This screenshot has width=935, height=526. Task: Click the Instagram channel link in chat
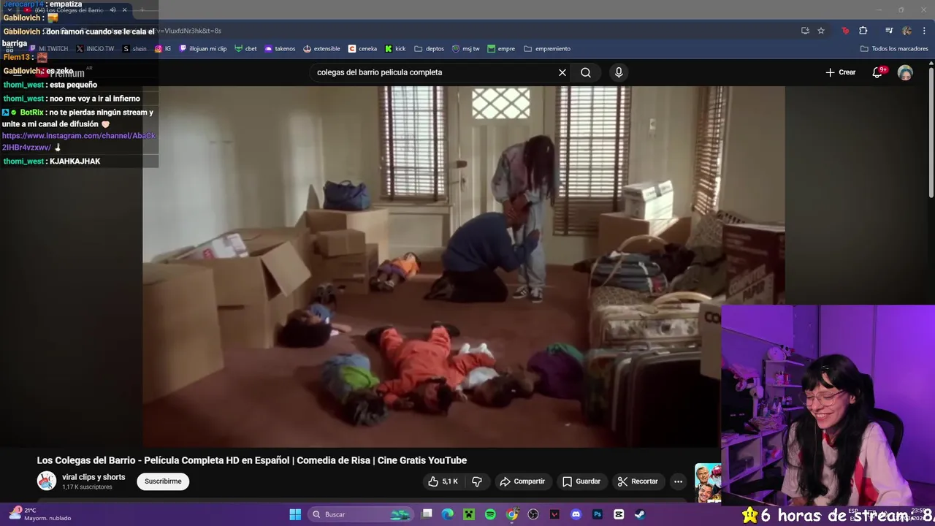(79, 142)
